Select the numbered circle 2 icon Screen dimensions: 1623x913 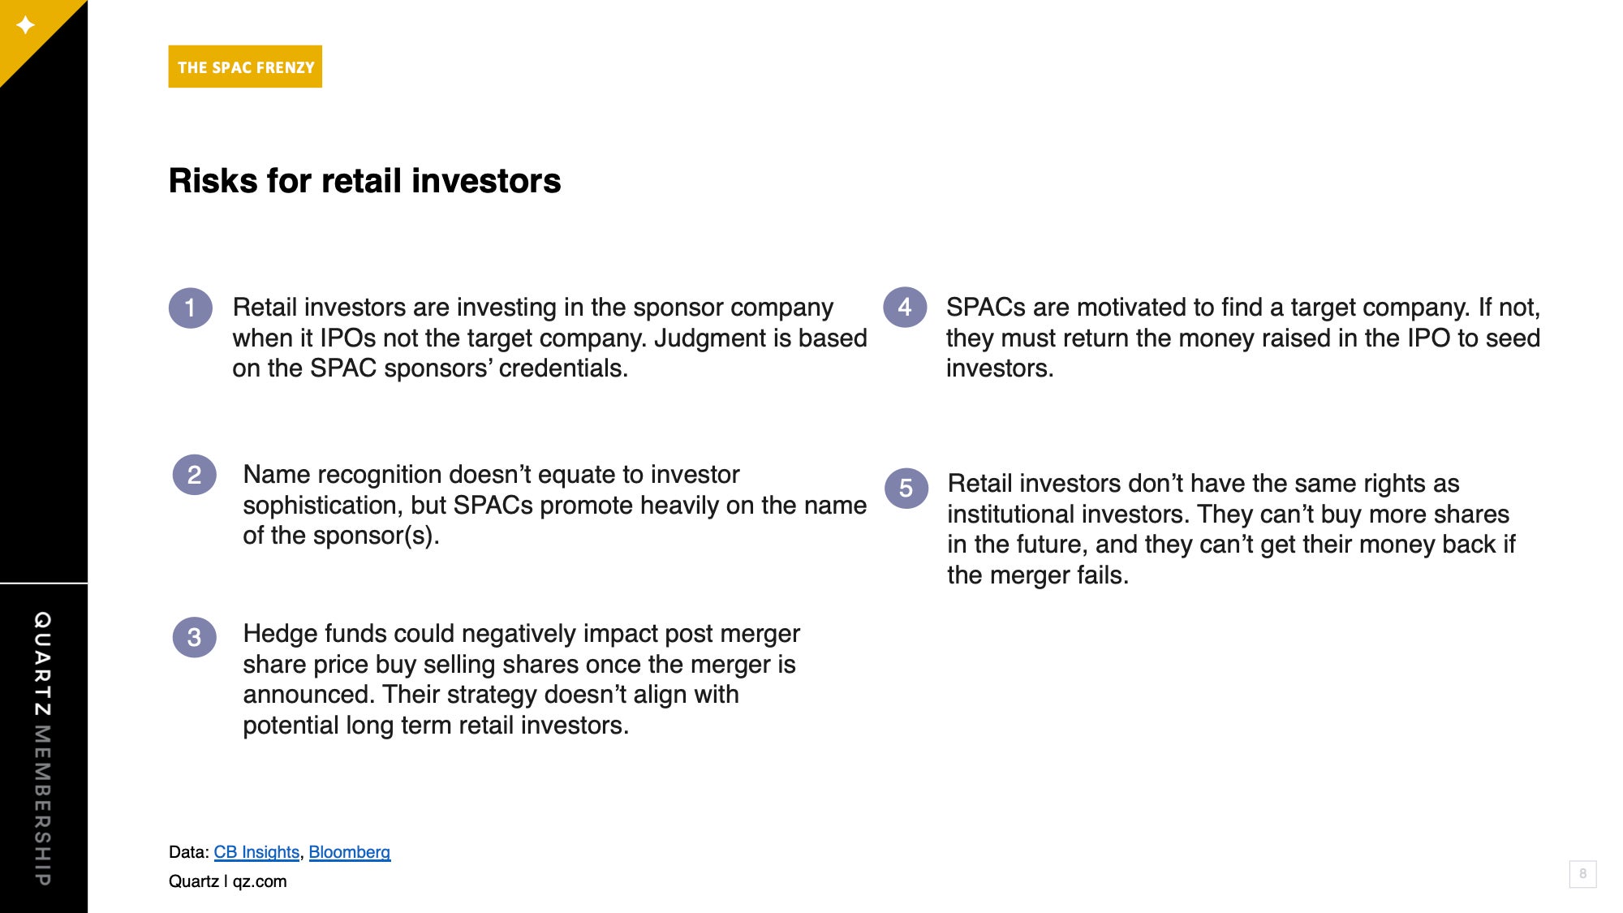(x=195, y=475)
